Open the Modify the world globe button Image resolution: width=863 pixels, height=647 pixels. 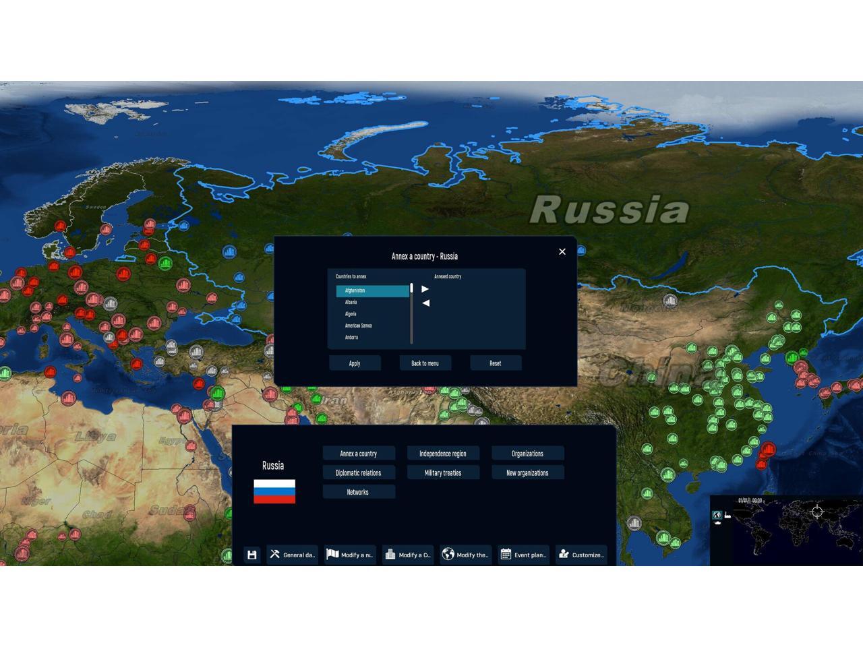(x=466, y=555)
